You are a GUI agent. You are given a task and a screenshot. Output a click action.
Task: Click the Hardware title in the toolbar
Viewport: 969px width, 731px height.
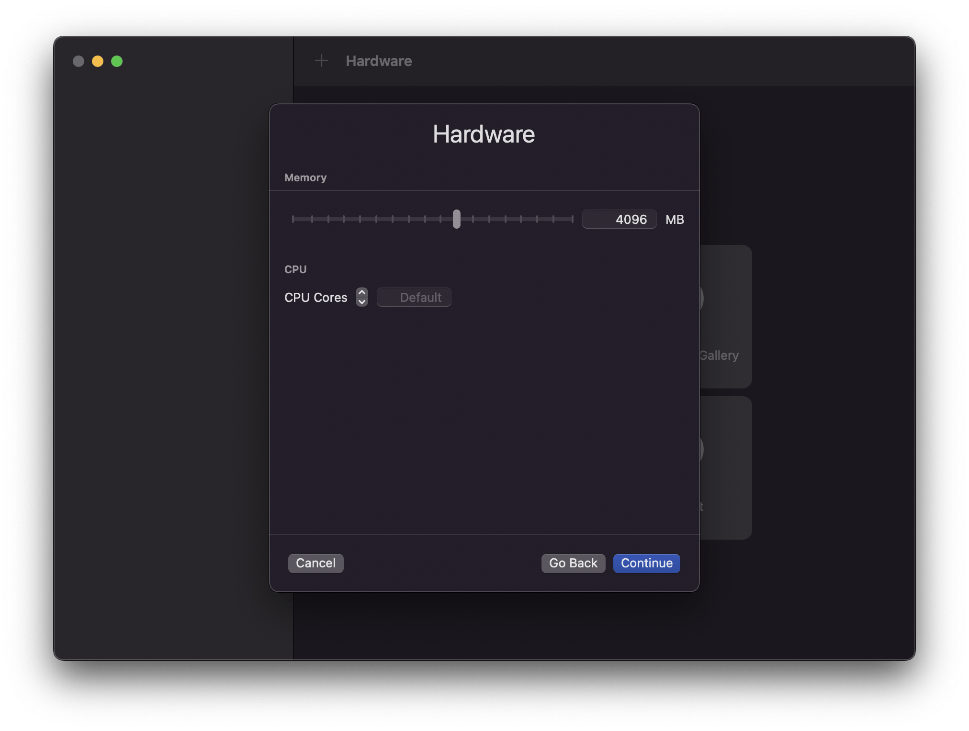[x=379, y=61]
